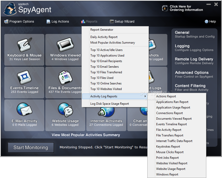Minimize the SpyAgent window
This screenshot has height=178, width=222.
click(209, 4)
